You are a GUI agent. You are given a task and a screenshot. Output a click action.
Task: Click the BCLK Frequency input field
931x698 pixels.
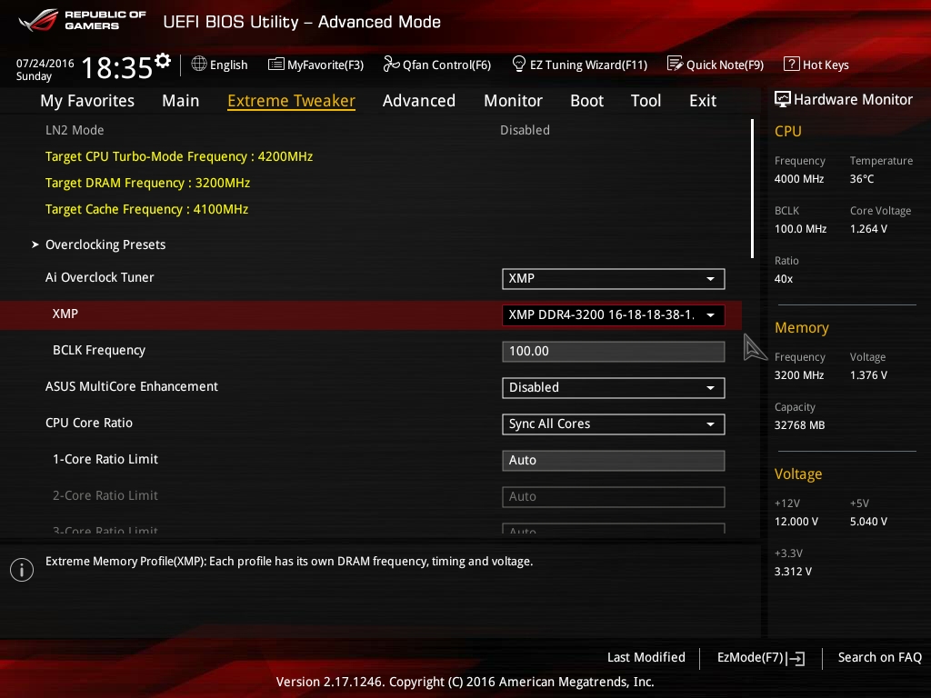pos(614,352)
